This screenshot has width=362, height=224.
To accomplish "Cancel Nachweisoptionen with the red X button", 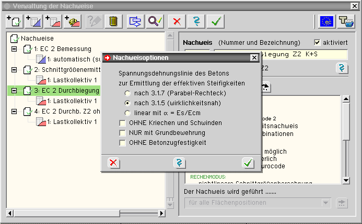I will 113,163.
